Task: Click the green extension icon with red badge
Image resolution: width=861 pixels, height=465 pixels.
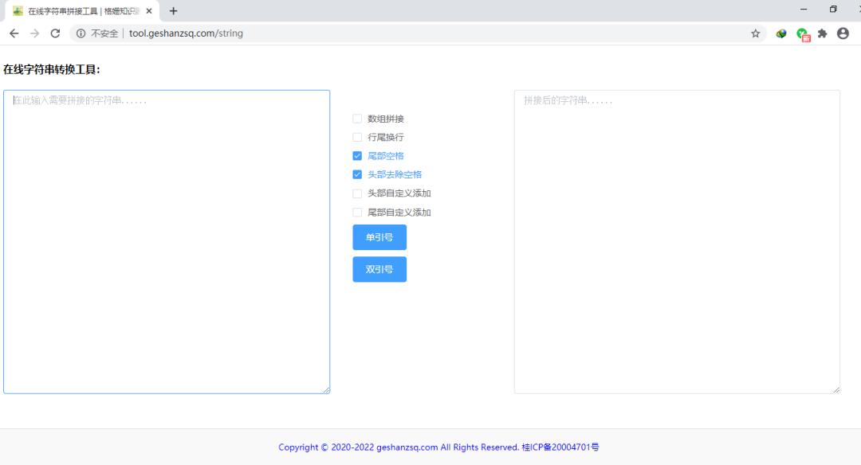Action: click(x=801, y=33)
